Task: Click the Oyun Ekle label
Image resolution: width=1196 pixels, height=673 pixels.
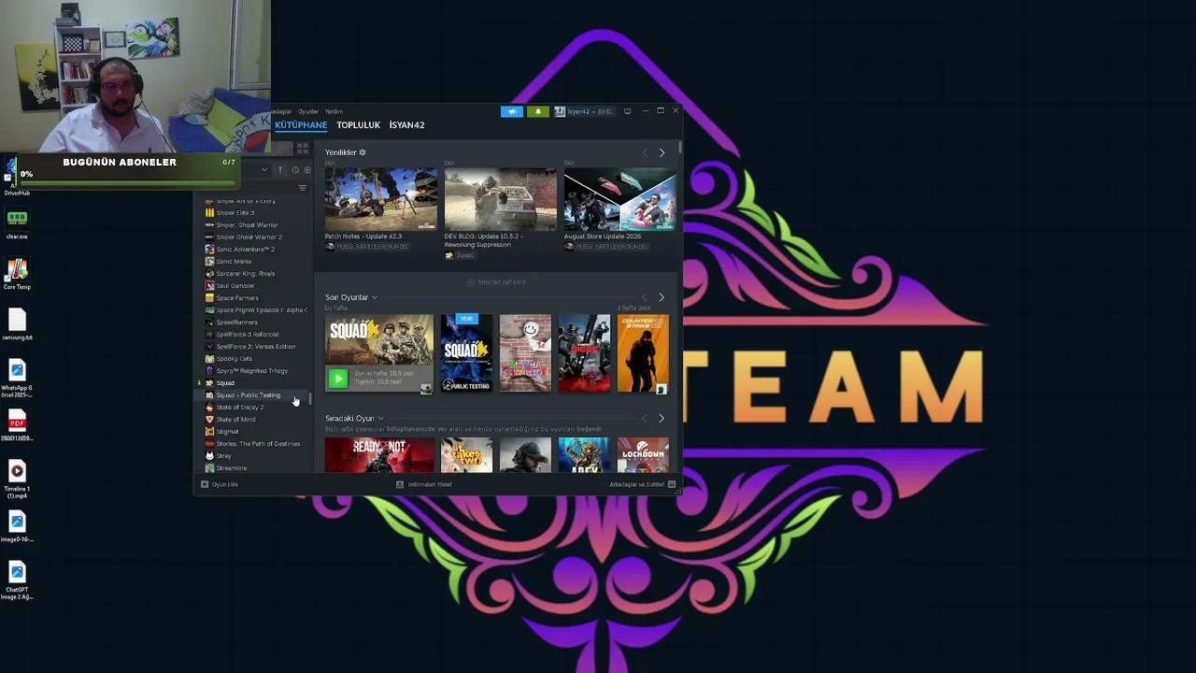Action: [x=225, y=484]
